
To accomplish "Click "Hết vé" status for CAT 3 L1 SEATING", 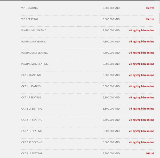I will (x=150, y=153).
